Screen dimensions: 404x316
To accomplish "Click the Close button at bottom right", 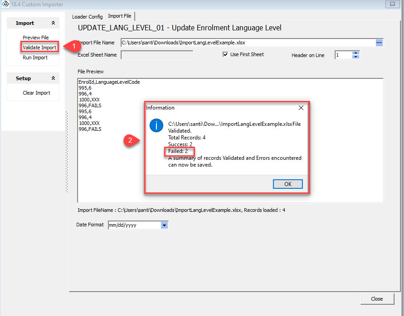I will click(376, 299).
